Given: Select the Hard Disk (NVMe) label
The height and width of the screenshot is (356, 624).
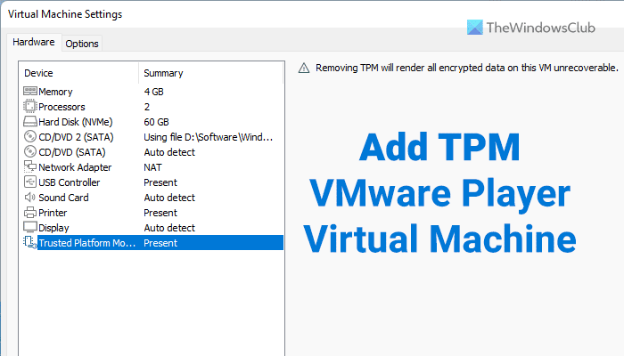Looking at the screenshot, I should (76, 122).
